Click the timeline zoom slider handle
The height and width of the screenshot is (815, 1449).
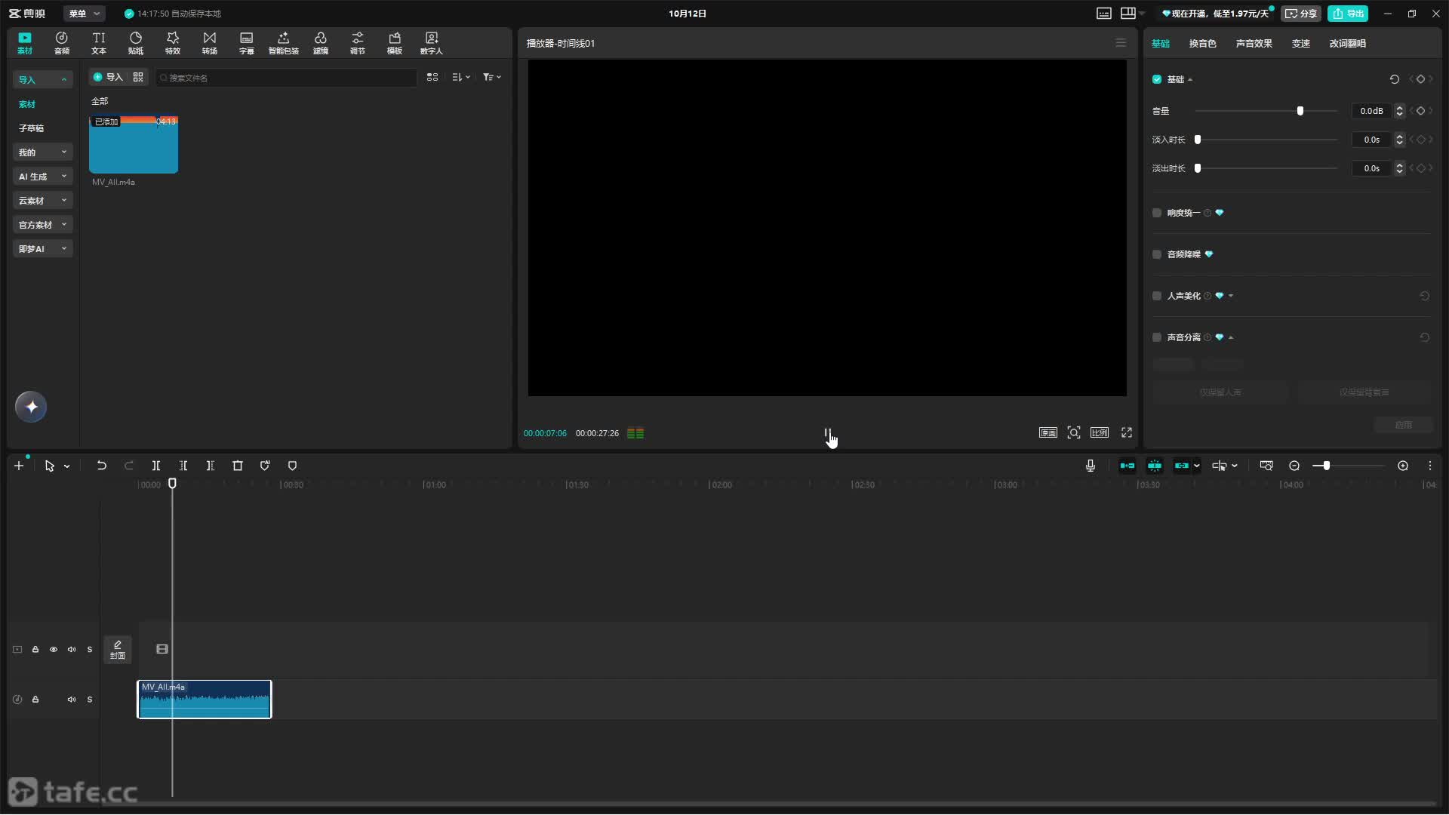1326,466
